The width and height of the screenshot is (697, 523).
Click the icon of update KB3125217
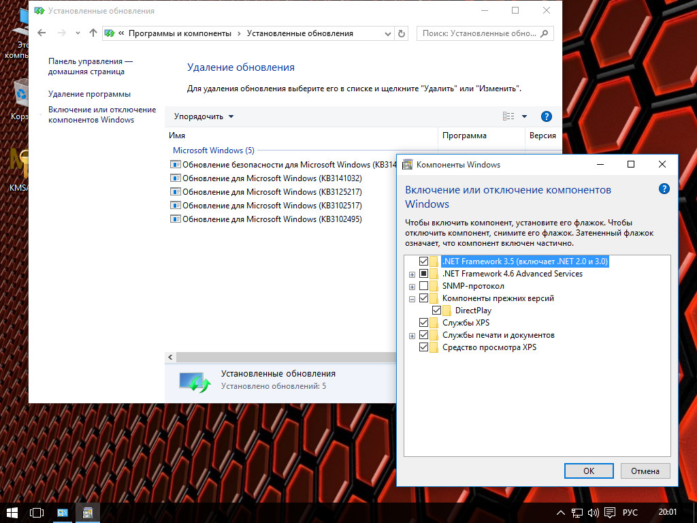176,192
